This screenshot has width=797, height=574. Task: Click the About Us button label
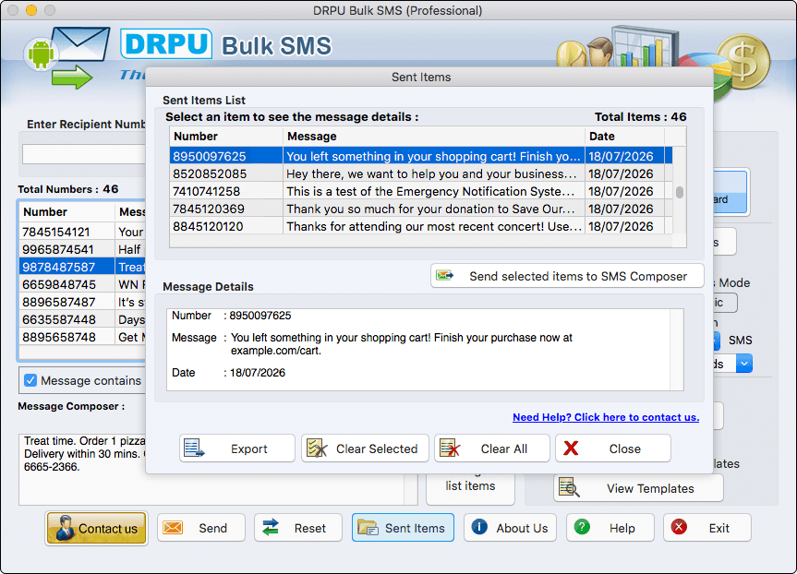(522, 528)
